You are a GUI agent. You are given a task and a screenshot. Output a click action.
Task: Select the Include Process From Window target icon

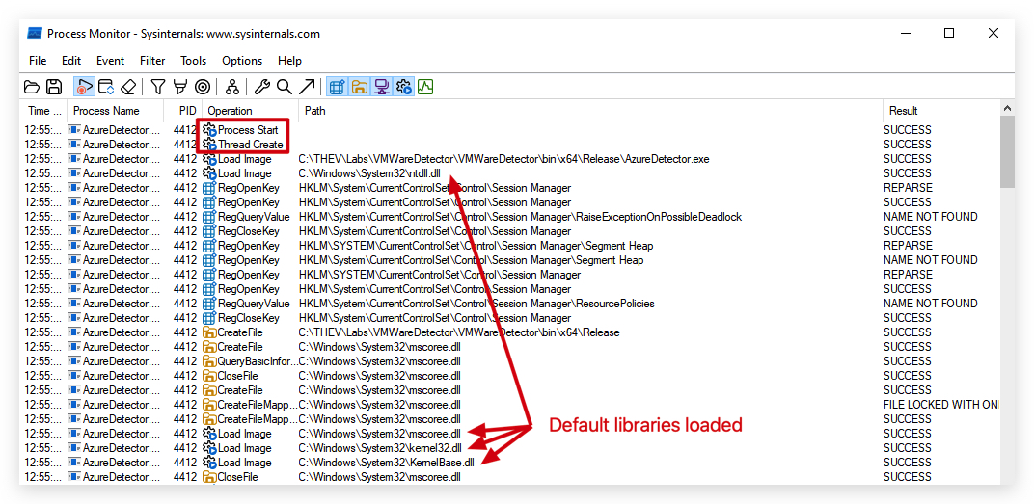(x=203, y=87)
